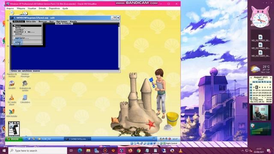Image resolution: width=274 pixels, height=154 pixels.
Task: Open the Edición menu in edit
Action: tap(31, 21)
